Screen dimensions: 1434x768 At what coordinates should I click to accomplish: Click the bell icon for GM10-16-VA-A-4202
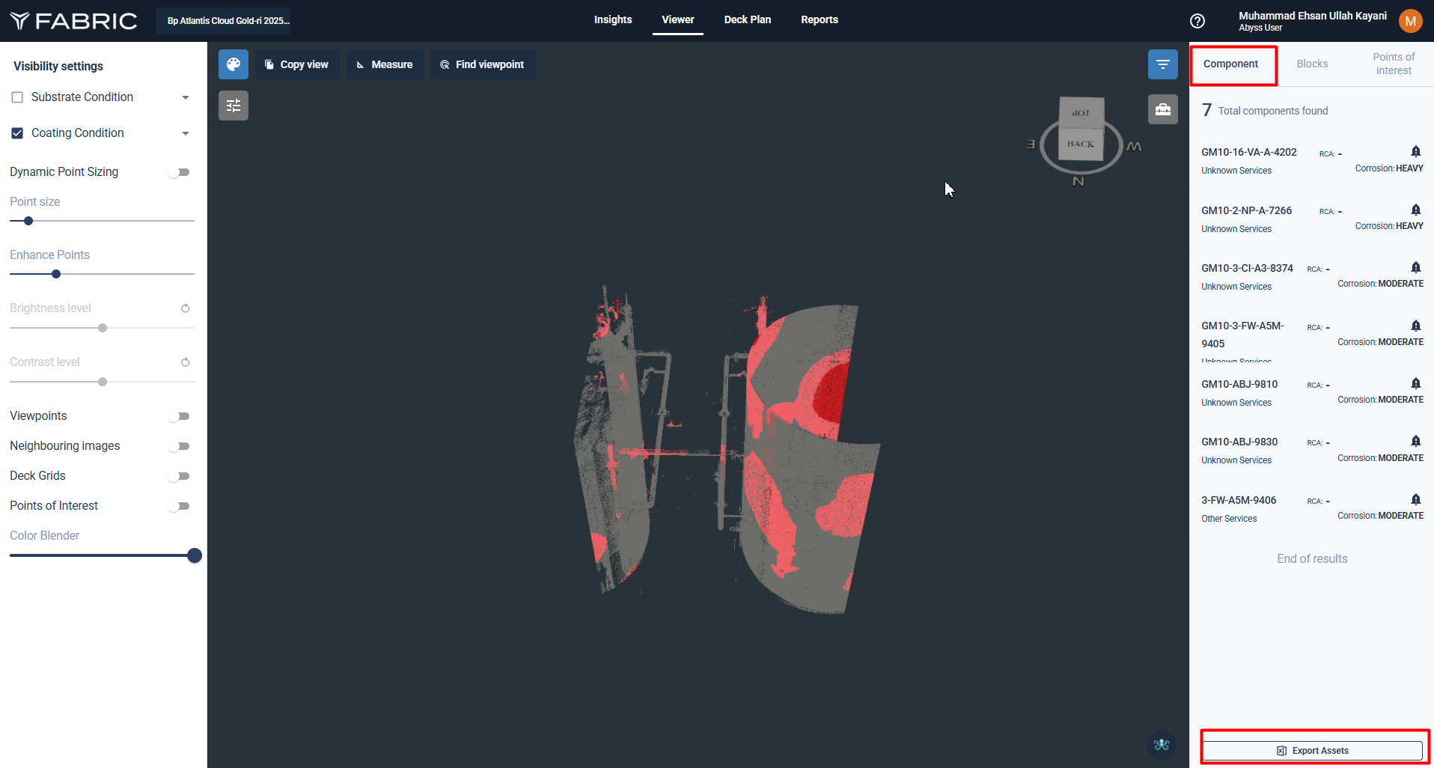(x=1415, y=151)
